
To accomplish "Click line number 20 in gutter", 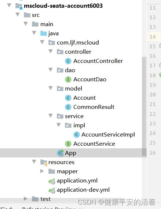I will [x=153, y=95].
